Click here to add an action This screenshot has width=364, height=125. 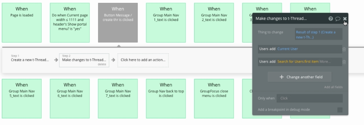point(143,60)
